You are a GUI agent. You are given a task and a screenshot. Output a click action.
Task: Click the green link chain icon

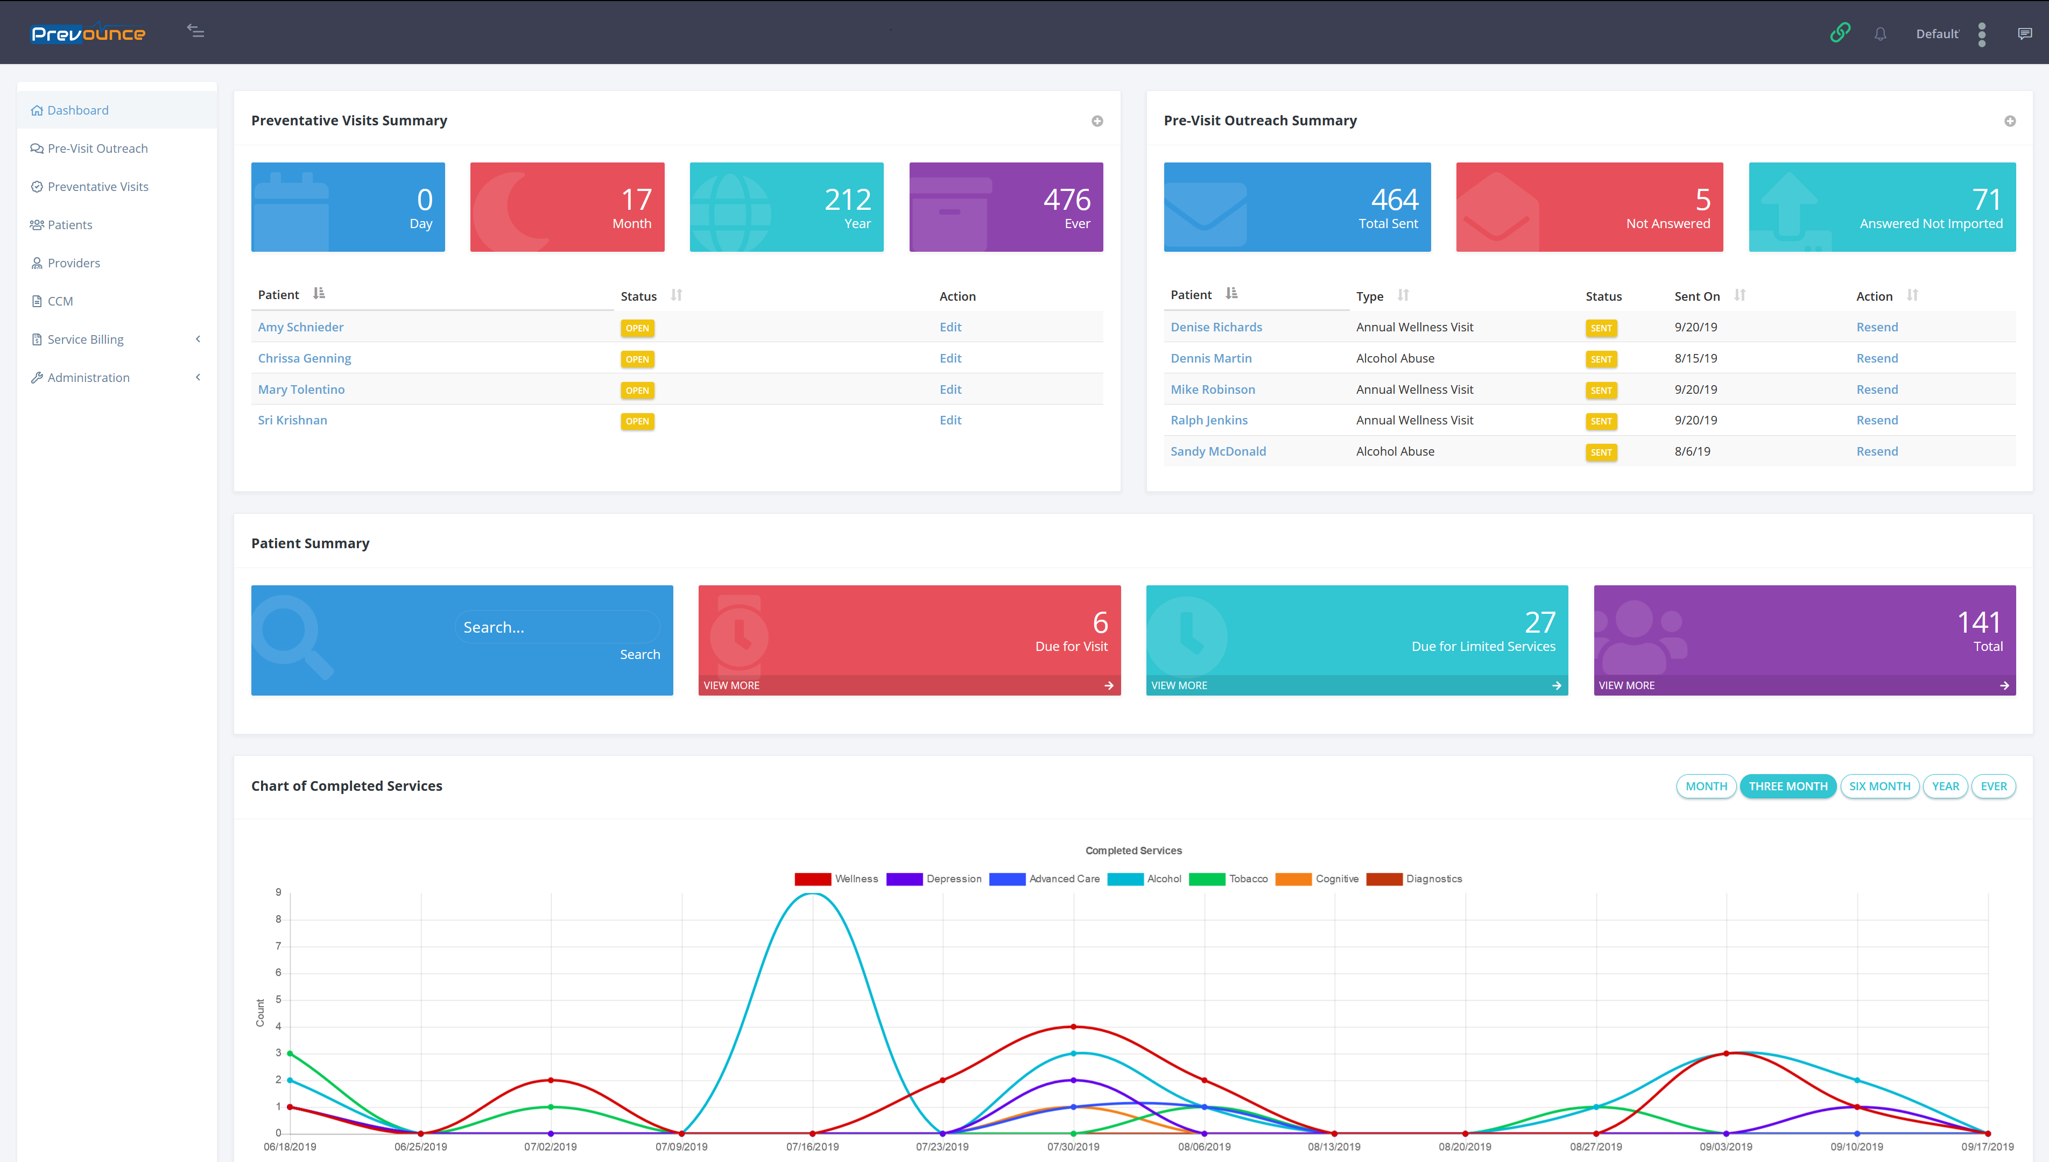(x=1840, y=33)
